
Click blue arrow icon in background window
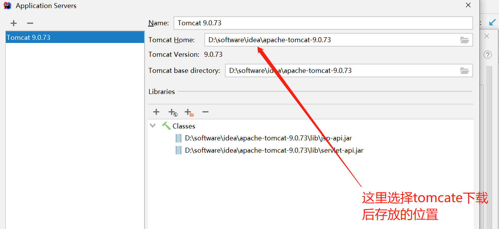coord(493,23)
